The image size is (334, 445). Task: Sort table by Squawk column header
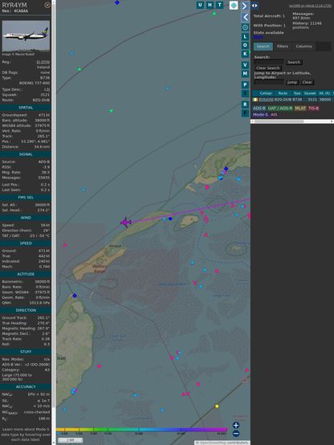tap(310, 93)
